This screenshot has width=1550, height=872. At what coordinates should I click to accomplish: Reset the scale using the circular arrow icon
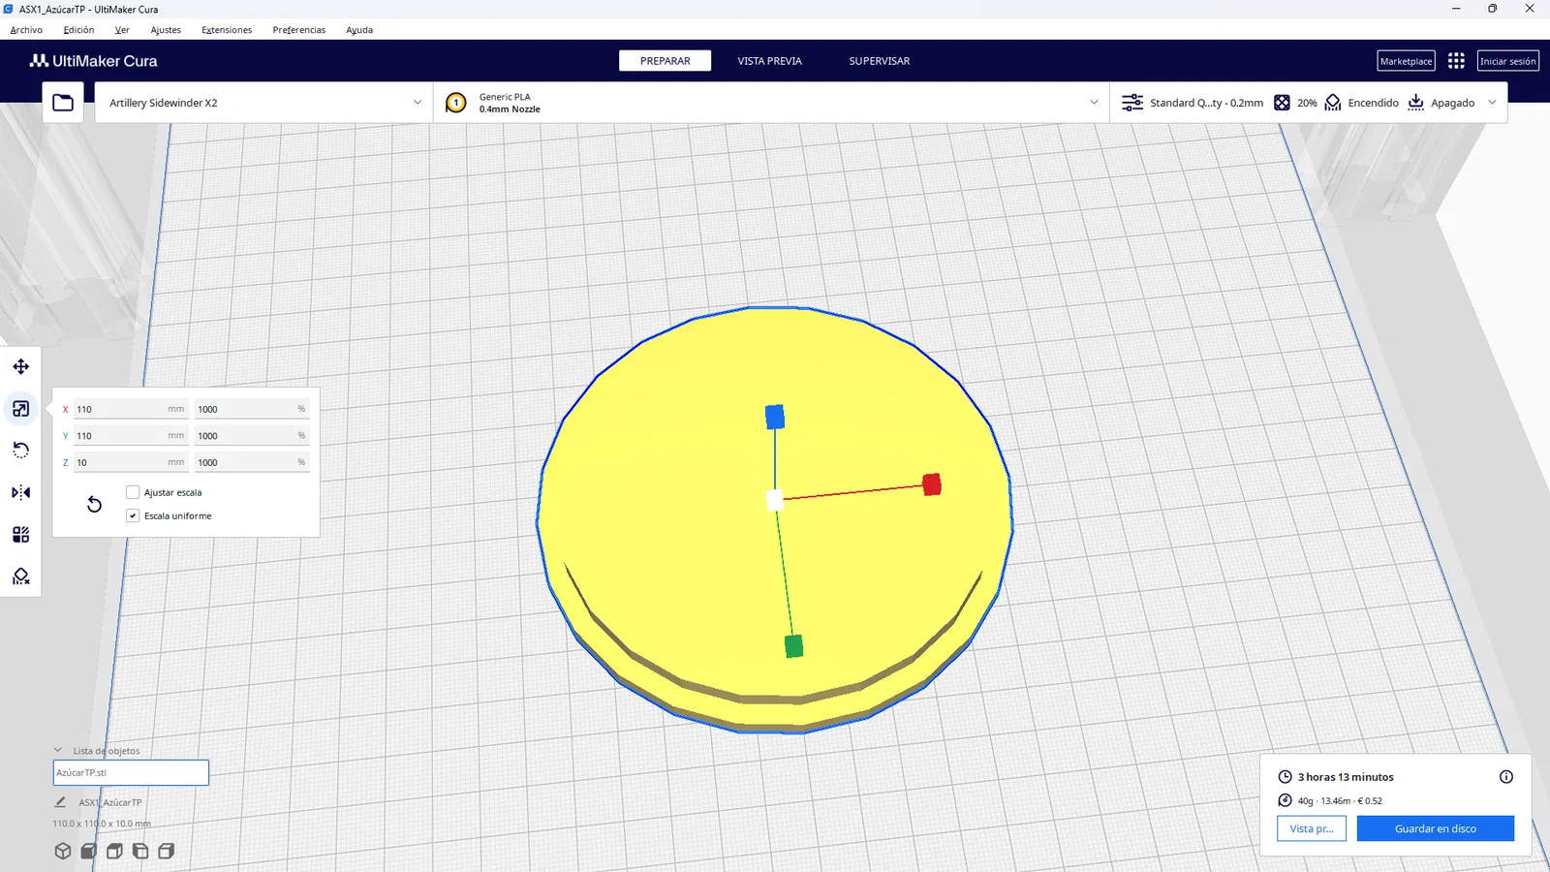(x=94, y=504)
